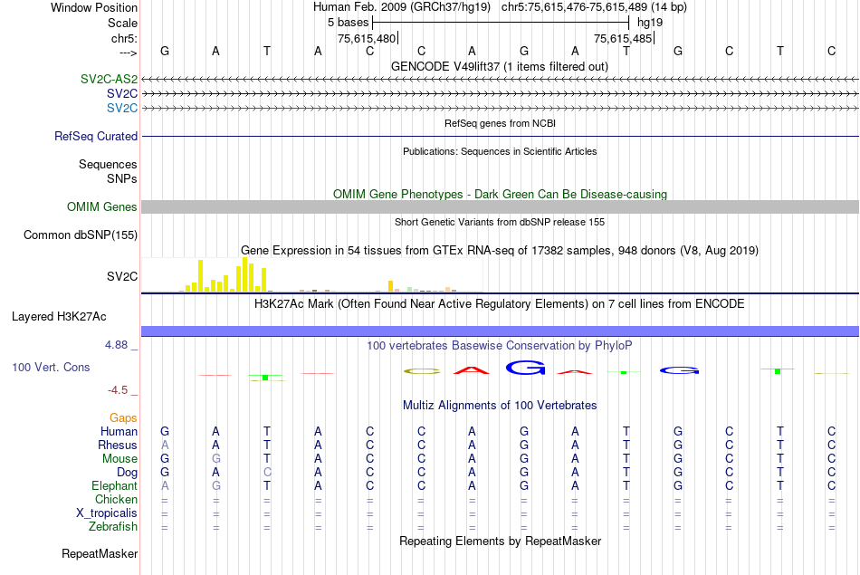Screen dimensions: 860x575
Task: Click the light blue SV2C transcript arrow line
Action: pos(500,108)
